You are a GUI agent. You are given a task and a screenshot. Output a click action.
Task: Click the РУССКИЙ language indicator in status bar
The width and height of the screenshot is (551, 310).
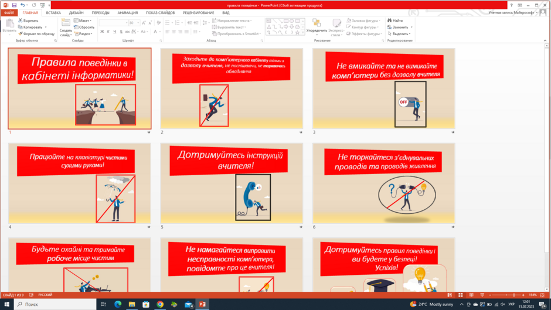pos(45,295)
